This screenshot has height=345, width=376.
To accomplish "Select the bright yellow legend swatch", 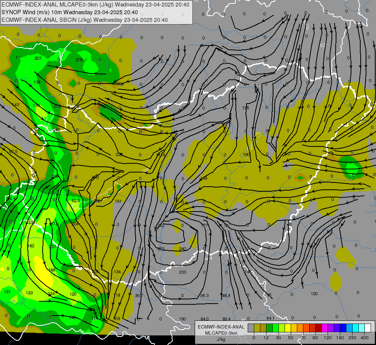I will pyautogui.click(x=288, y=328).
